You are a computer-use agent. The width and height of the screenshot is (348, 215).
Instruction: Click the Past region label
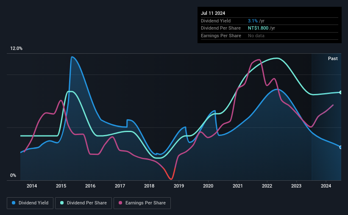click(333, 58)
